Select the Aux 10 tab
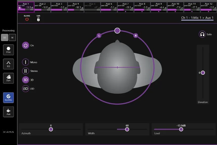 tap(175, 7)
